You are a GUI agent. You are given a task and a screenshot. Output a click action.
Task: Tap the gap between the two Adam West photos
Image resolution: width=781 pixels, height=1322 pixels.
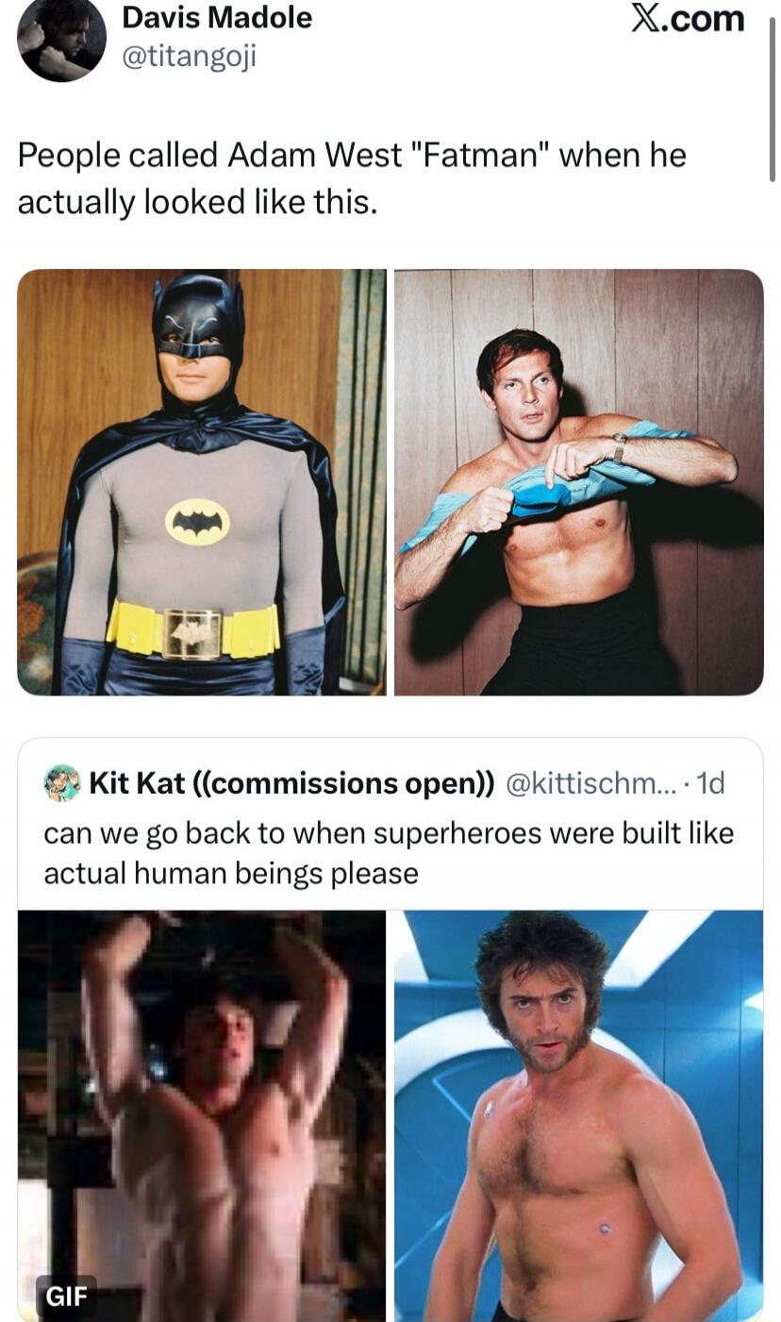click(x=390, y=481)
